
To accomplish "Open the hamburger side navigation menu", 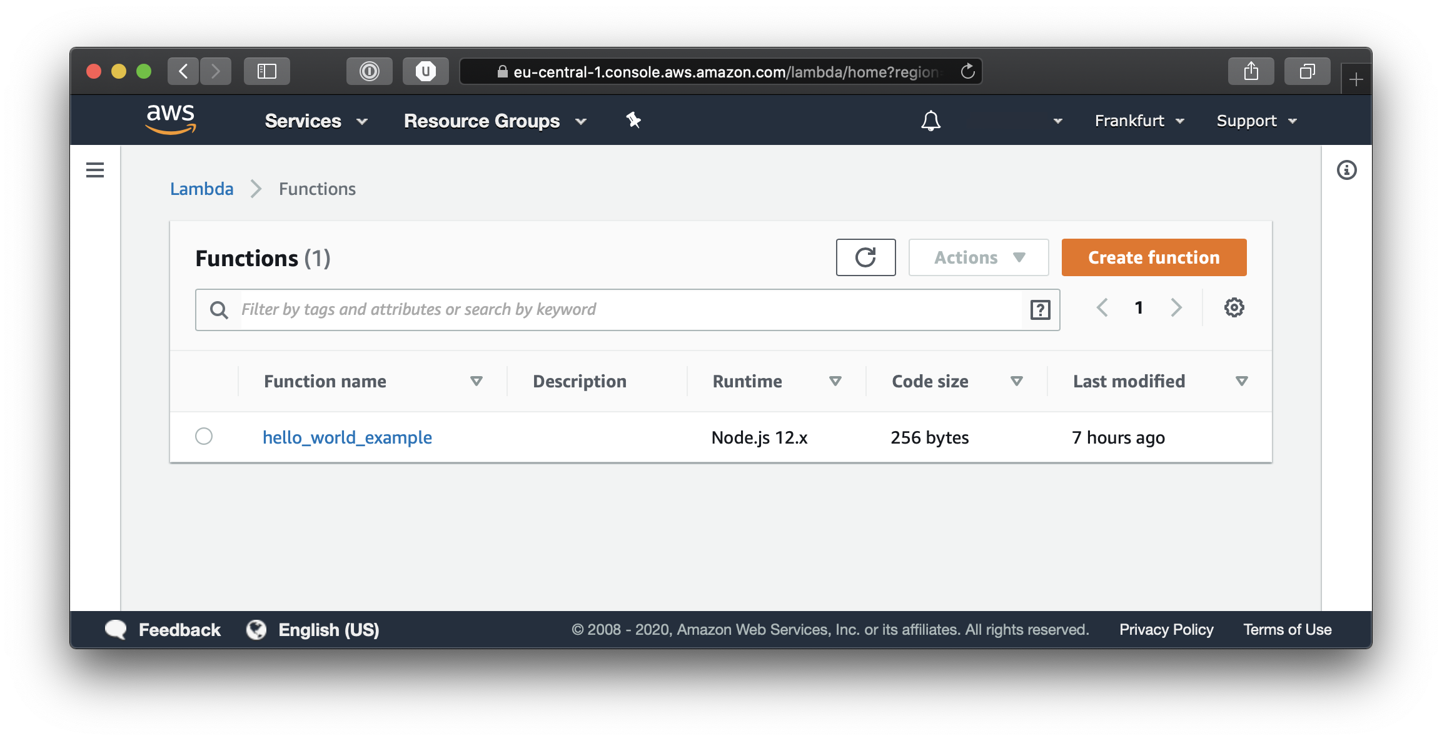I will coord(95,170).
